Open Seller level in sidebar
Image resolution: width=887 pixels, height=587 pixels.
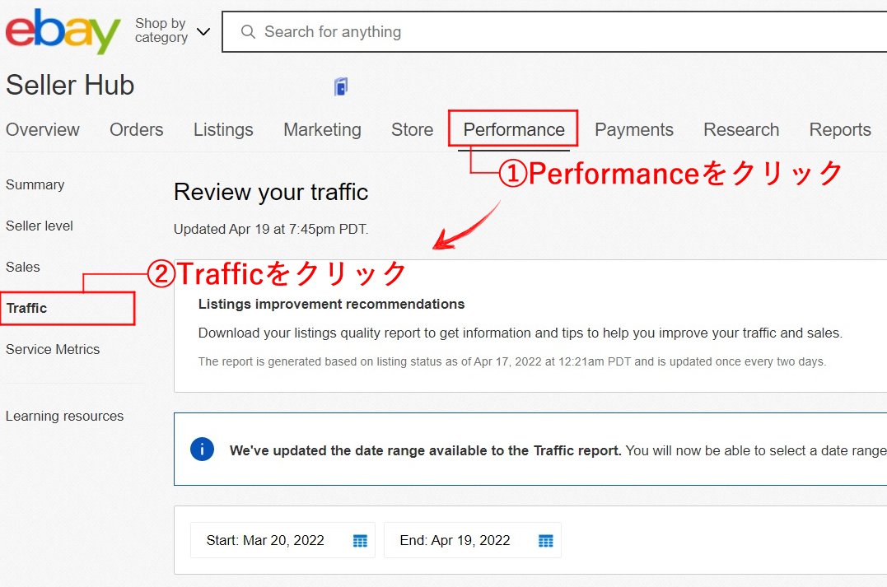coord(40,226)
